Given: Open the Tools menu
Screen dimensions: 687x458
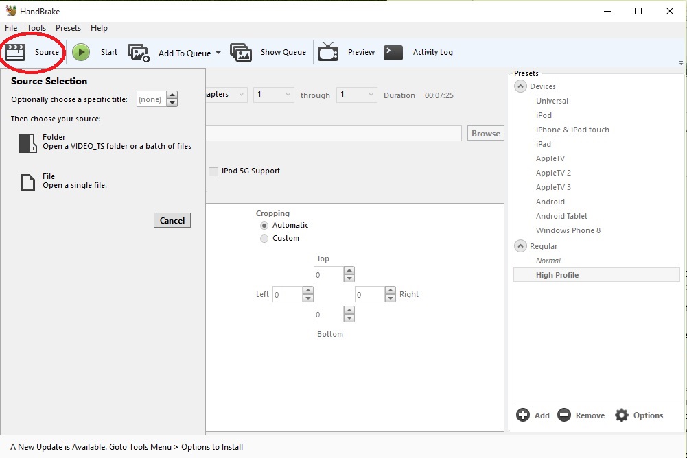Looking at the screenshot, I should (x=36, y=28).
